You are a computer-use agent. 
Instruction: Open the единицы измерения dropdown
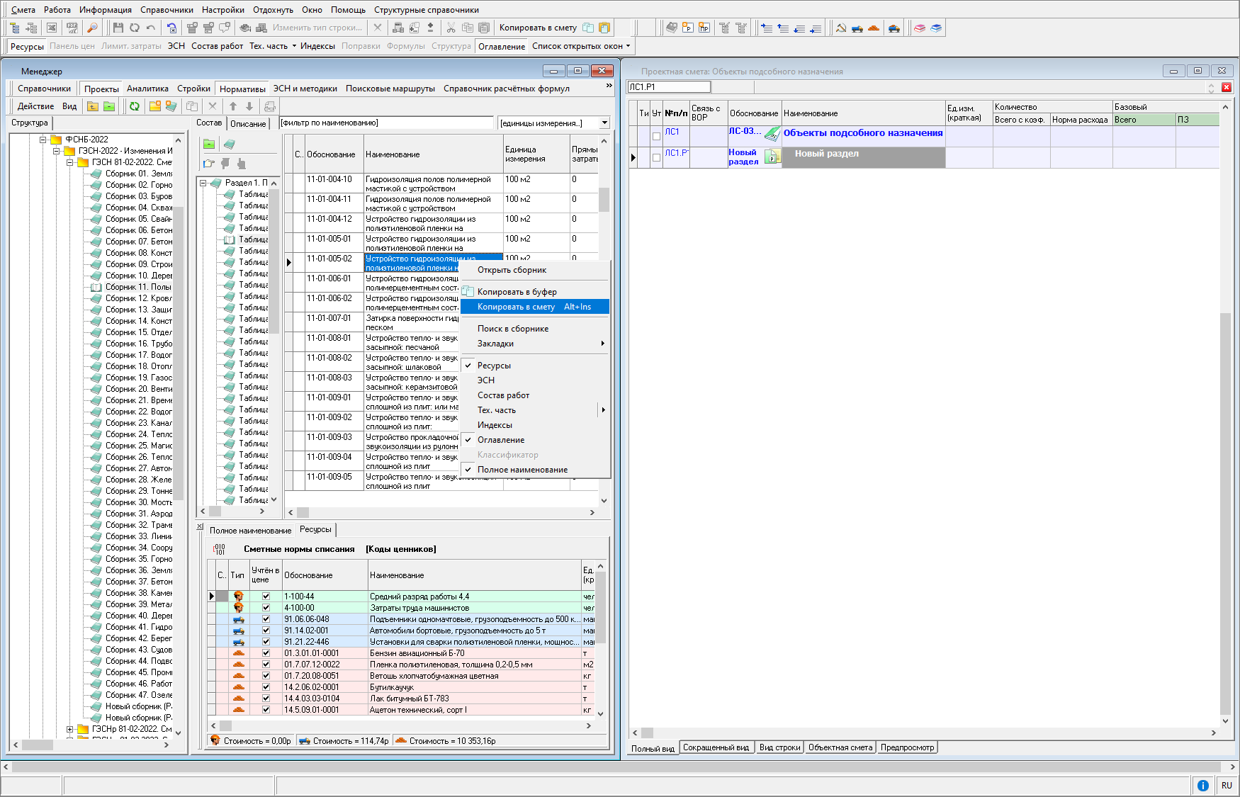point(604,123)
